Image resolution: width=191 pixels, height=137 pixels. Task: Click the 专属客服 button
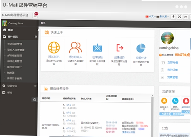(x=165, y=114)
